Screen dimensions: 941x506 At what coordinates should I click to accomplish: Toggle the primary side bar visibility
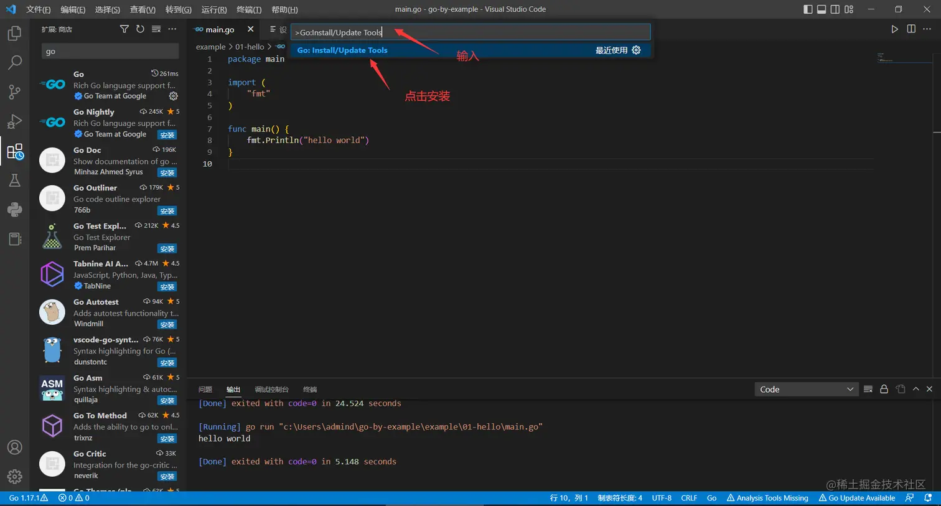tap(808, 9)
